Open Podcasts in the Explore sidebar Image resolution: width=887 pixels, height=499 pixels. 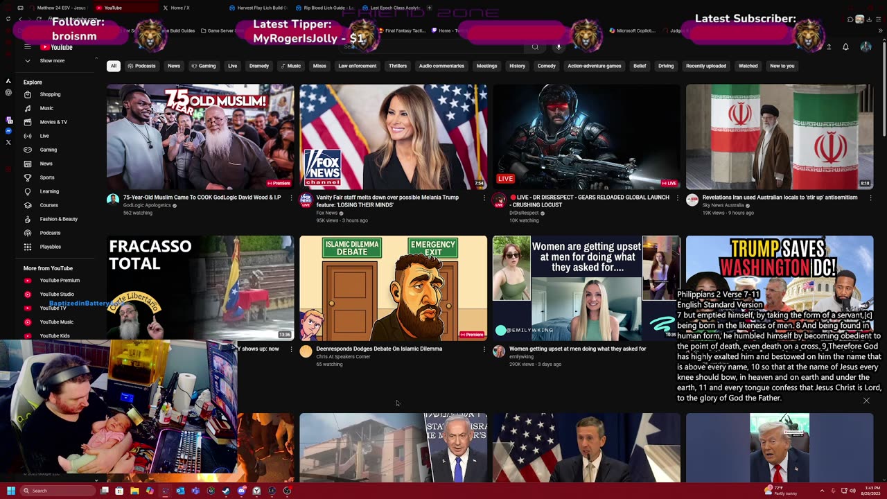tap(50, 233)
